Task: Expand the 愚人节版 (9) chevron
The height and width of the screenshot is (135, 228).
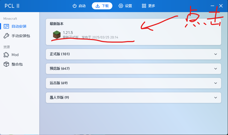Action: pyautogui.click(x=216, y=98)
